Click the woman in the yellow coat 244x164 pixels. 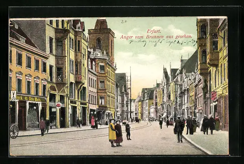click(x=112, y=133)
